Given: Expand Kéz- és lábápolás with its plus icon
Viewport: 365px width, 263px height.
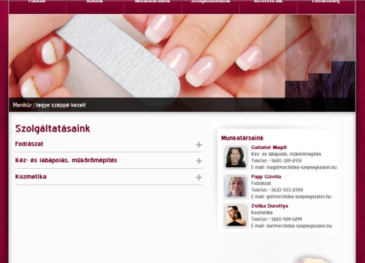Looking at the screenshot, I should click(199, 161).
